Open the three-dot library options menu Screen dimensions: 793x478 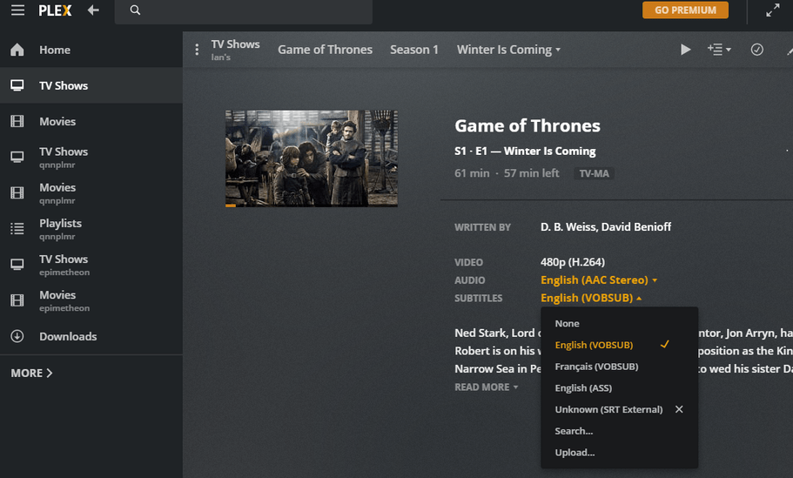click(x=197, y=50)
